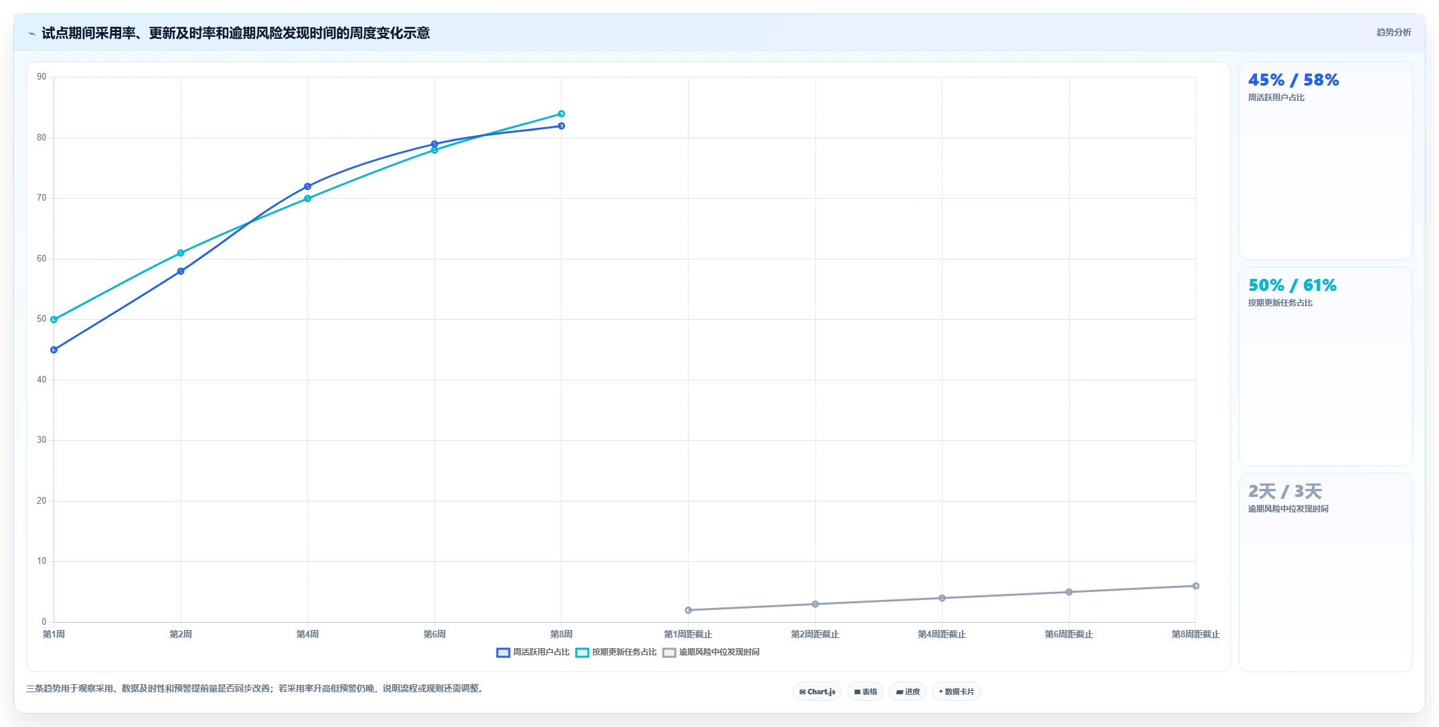The height and width of the screenshot is (727, 1439).
Task: Click the teal data point at 第2周
Action: coord(181,253)
